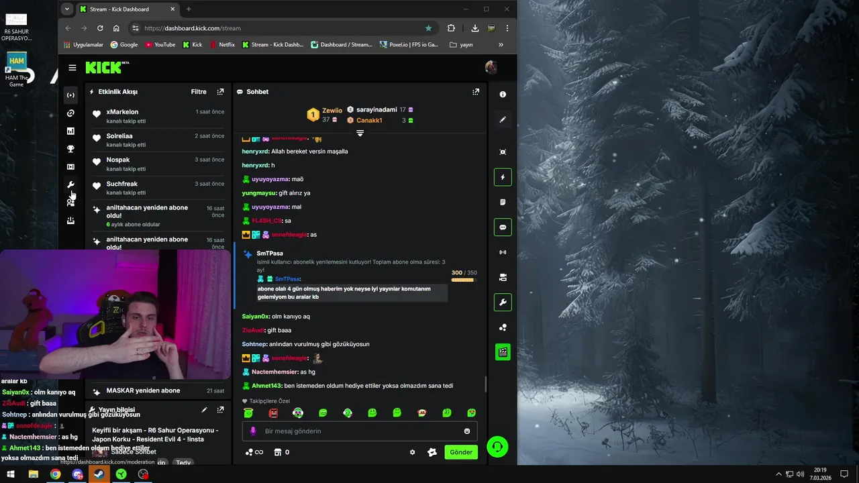This screenshot has height=483, width=859.
Task: Click username henryxrd saying Allah bereket
Action: [255, 152]
